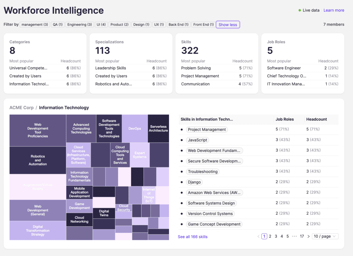Click the pagination ellipsis to jump pages
The width and height of the screenshot is (353, 256).
pos(294,236)
